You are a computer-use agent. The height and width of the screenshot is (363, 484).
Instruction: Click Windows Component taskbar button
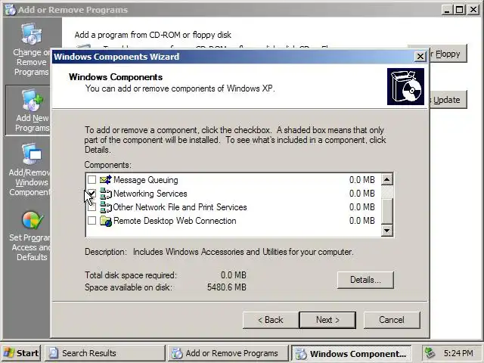(351, 353)
